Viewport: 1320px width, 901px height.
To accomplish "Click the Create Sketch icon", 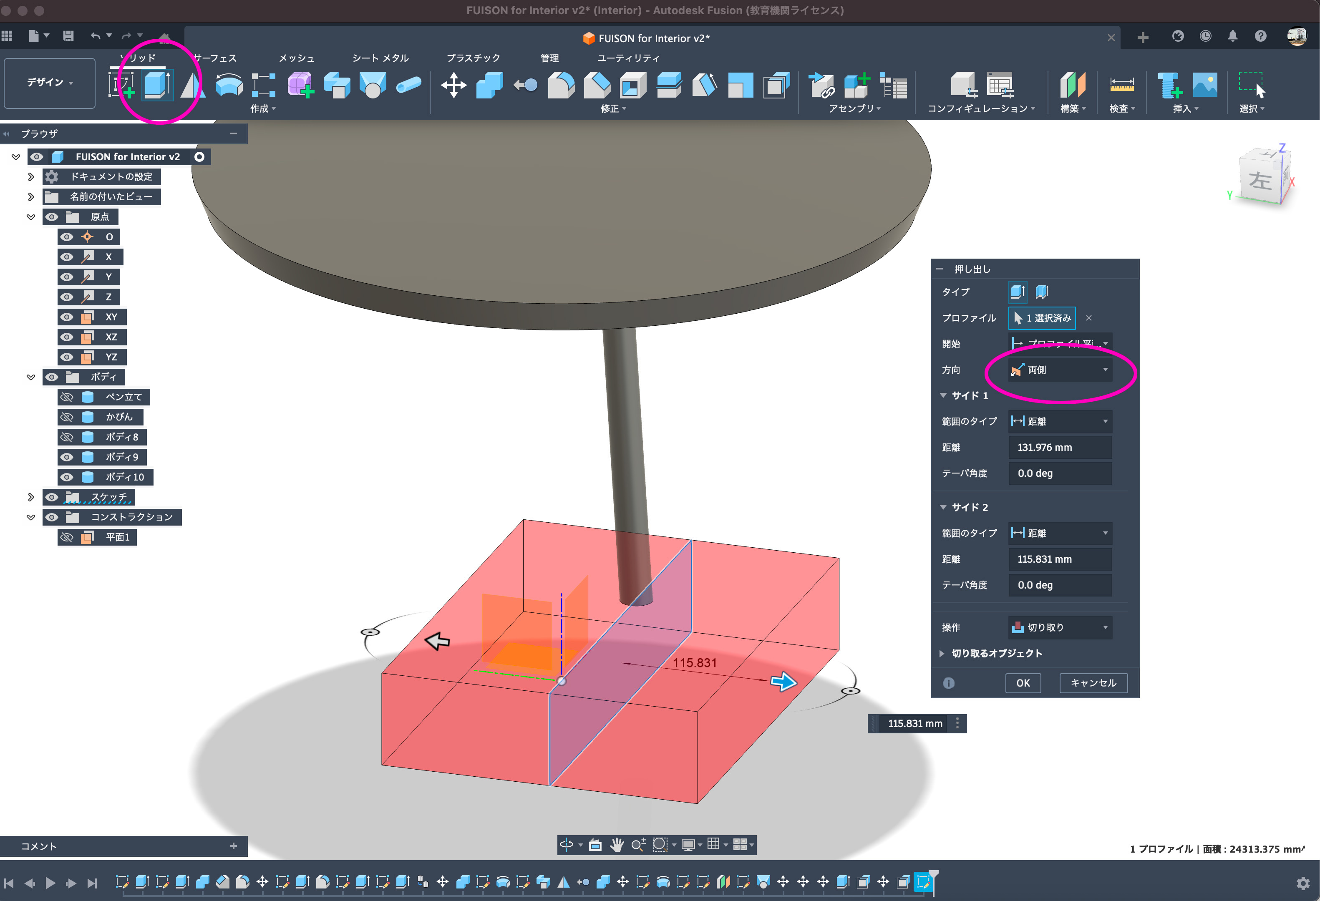I will (x=121, y=85).
